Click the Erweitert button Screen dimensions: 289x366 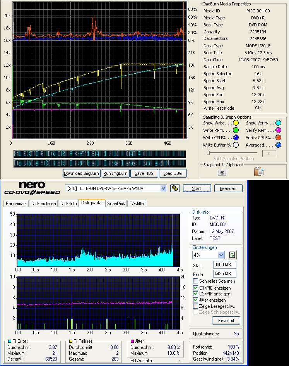[x=226, y=321]
